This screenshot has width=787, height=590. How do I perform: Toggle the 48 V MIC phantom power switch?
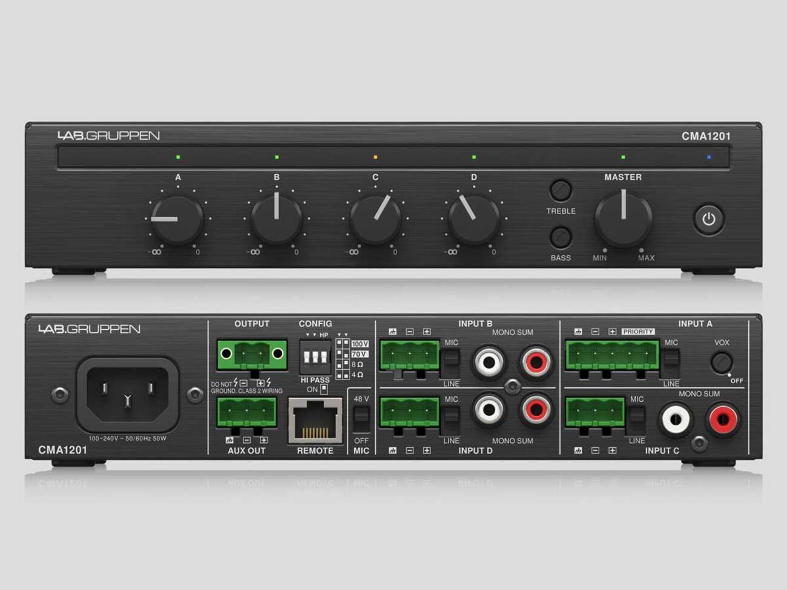pos(361,419)
